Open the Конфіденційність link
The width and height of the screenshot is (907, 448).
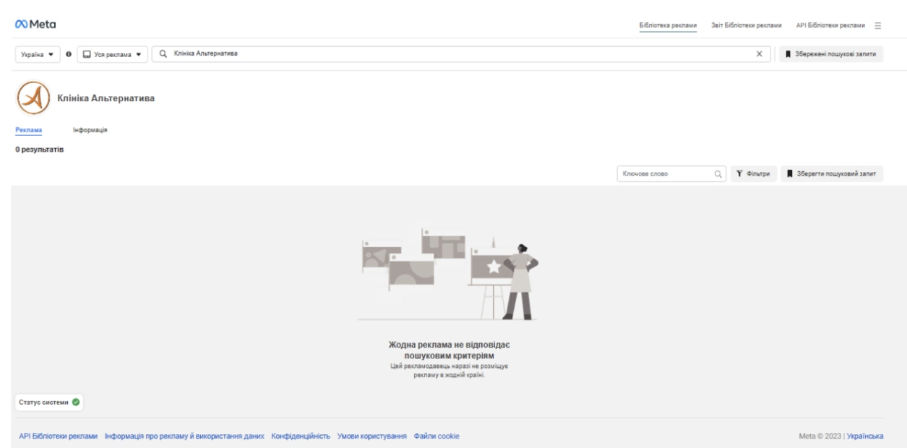click(x=301, y=436)
